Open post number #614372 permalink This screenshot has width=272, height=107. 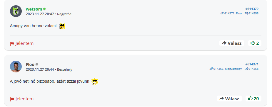252,9
